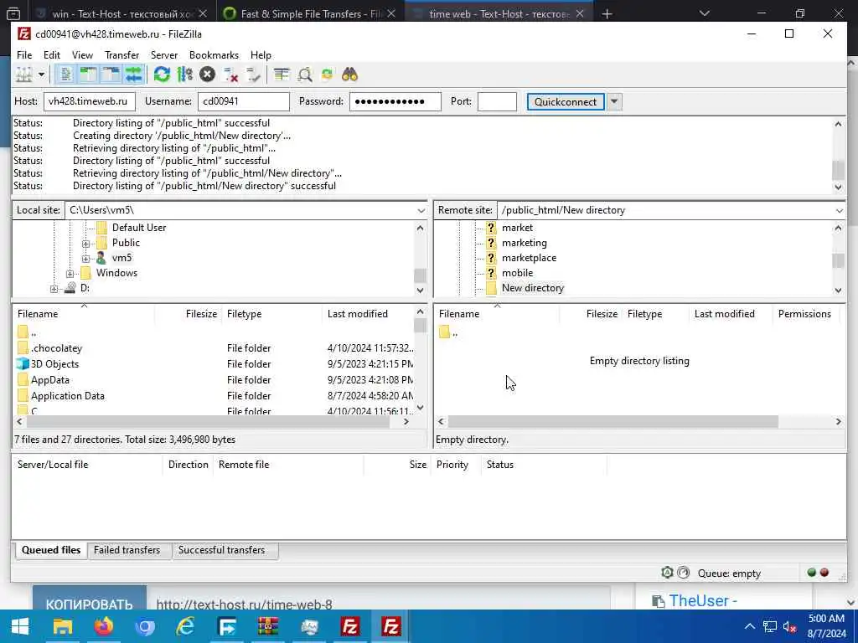Image resolution: width=858 pixels, height=643 pixels.
Task: Select the AppData folder row
Action: click(214, 380)
